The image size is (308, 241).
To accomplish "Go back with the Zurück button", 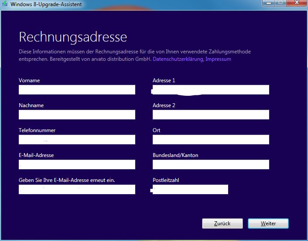I will 222,224.
